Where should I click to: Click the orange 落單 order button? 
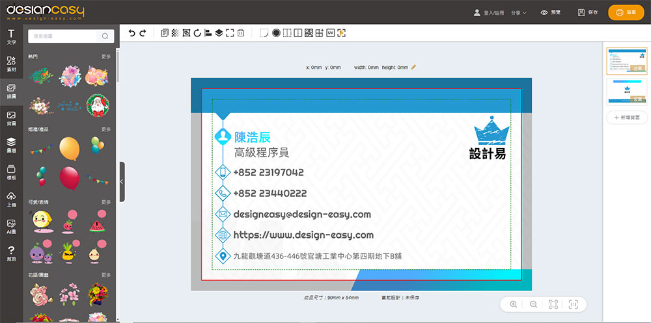point(625,12)
